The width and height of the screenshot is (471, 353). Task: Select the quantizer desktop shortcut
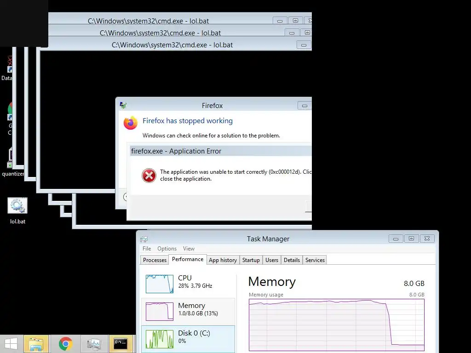click(12, 162)
